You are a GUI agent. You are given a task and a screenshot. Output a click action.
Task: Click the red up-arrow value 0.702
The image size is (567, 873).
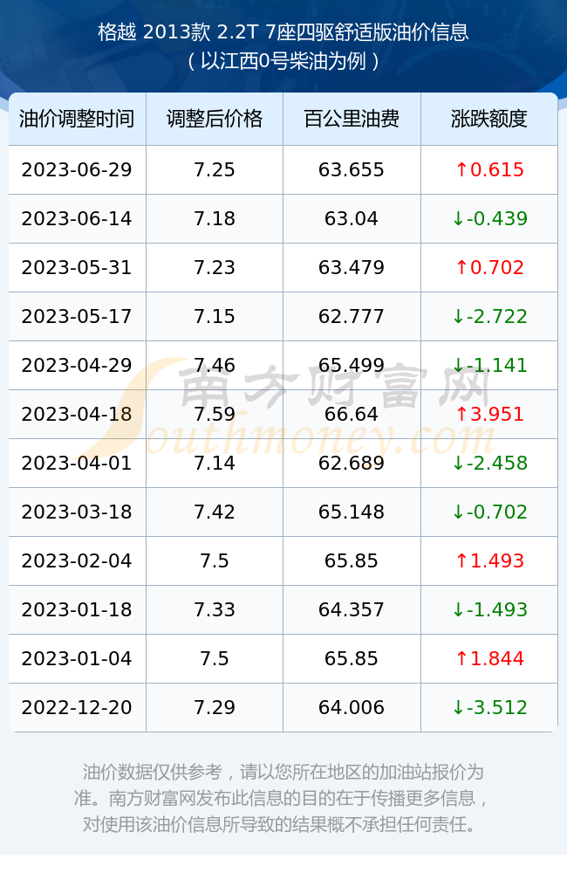coord(489,268)
